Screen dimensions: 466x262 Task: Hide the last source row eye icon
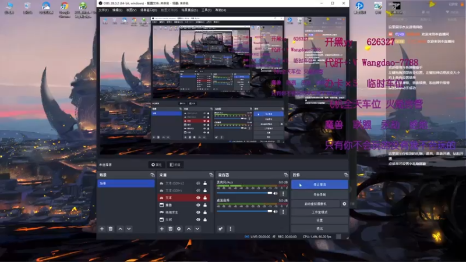point(198,219)
